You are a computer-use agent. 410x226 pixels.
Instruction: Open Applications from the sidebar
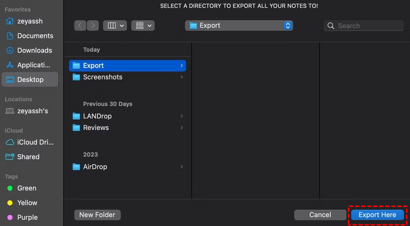(x=34, y=65)
